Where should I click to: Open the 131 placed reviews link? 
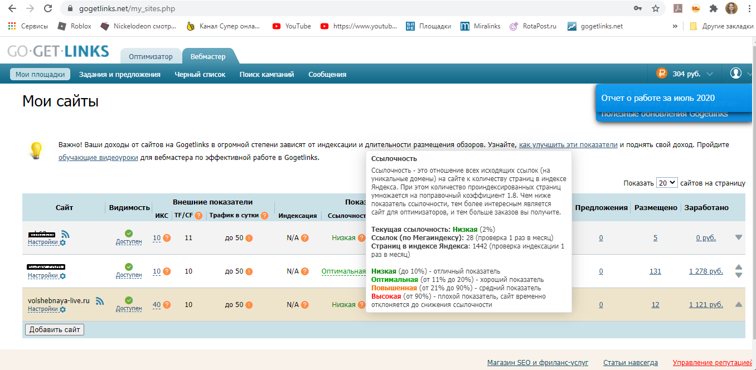(x=655, y=271)
